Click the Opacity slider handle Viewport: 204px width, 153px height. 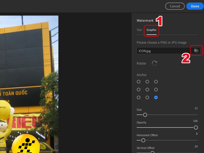point(196,127)
